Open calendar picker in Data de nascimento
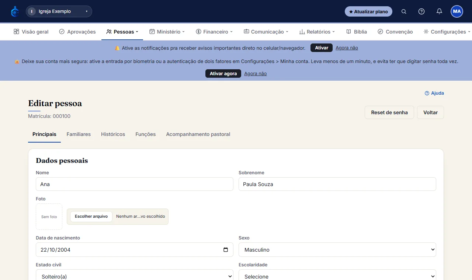 [x=226, y=250]
